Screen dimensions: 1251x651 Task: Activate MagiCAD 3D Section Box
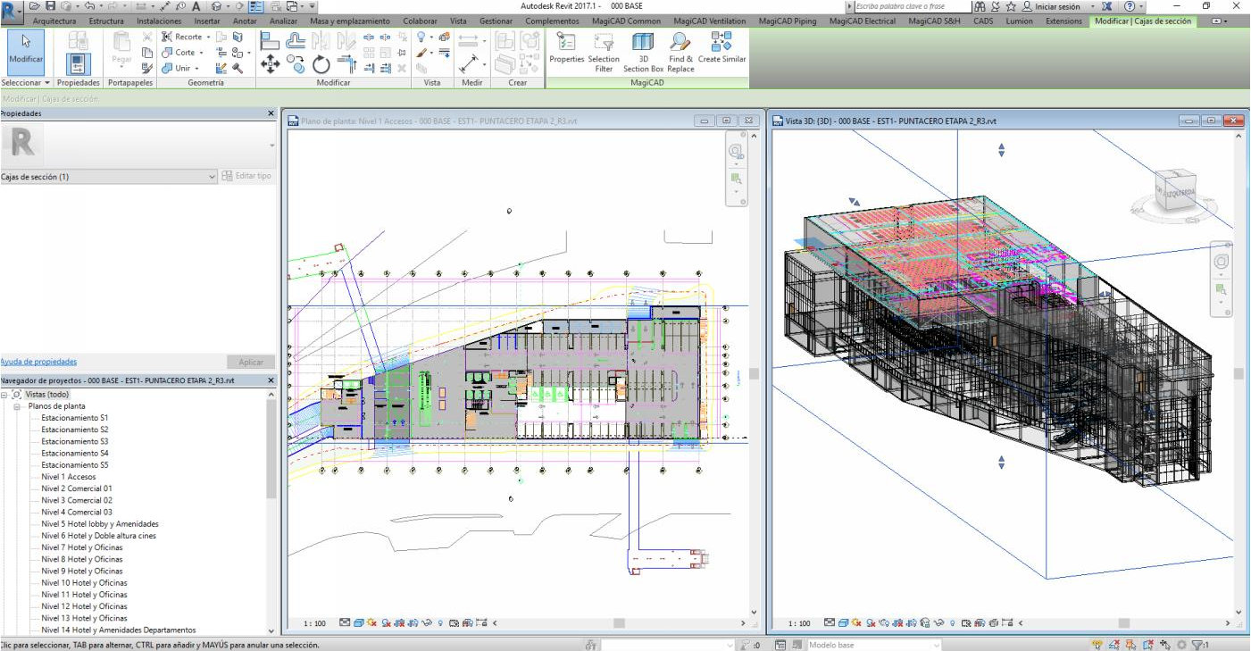[x=643, y=52]
